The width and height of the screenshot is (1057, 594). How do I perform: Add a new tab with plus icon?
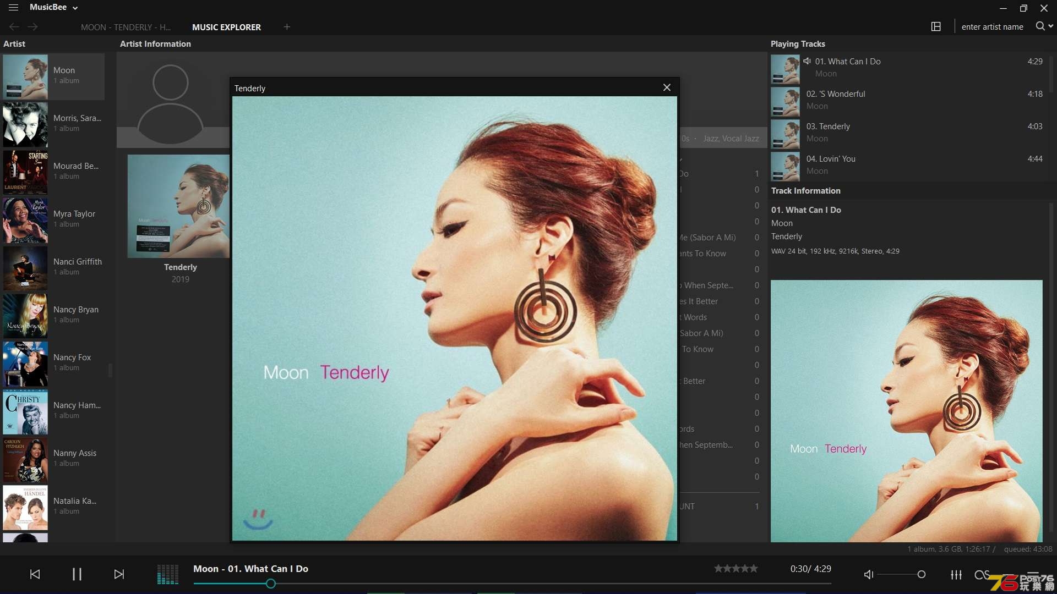(x=287, y=26)
